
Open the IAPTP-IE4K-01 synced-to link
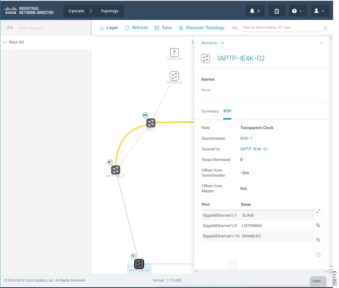tap(254, 149)
